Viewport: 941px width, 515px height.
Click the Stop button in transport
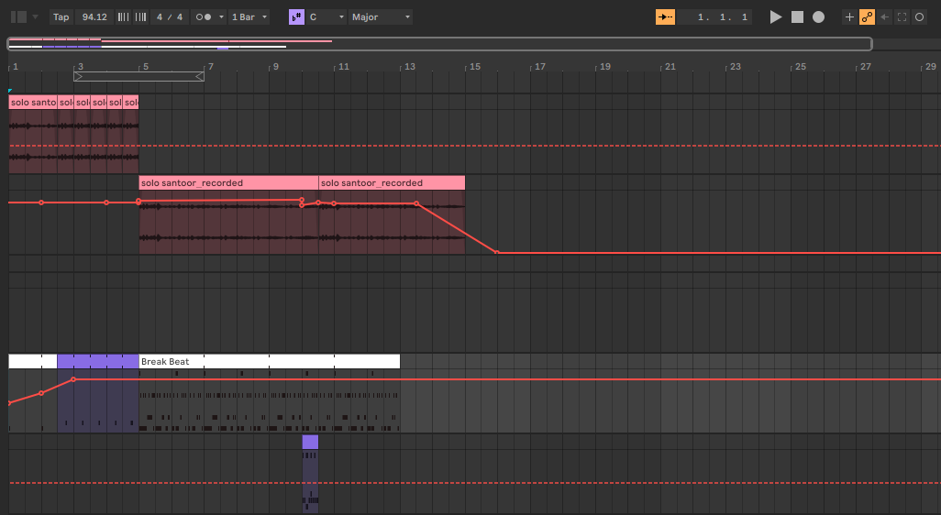pyautogui.click(x=797, y=16)
